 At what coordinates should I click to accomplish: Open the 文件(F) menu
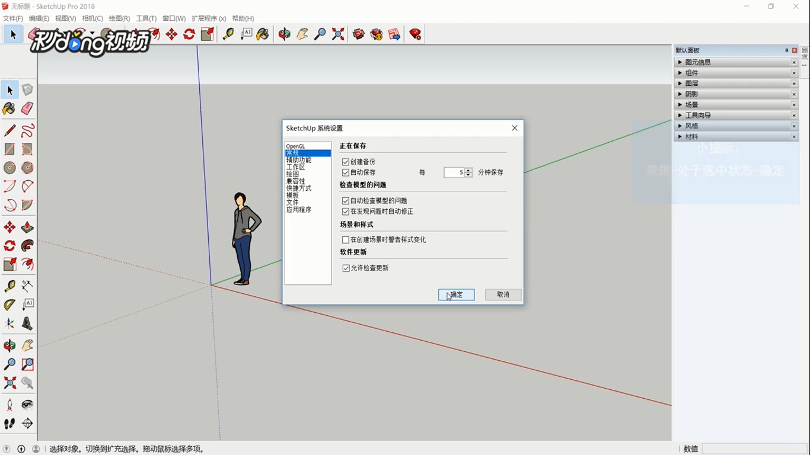(x=13, y=18)
